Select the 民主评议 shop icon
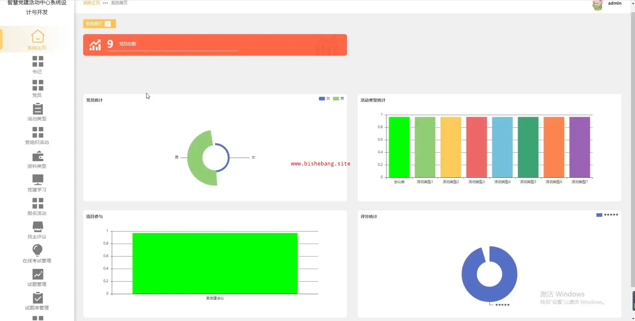This screenshot has height=321, width=635. 37,226
